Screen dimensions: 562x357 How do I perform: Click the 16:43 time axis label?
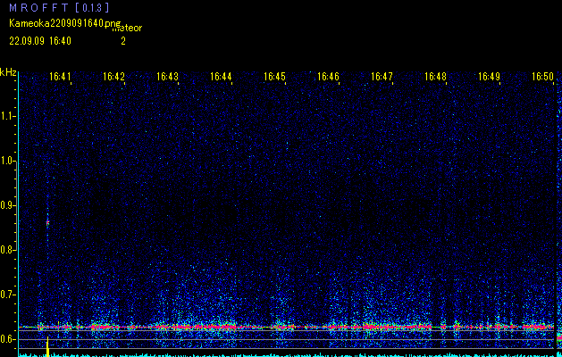(167, 77)
